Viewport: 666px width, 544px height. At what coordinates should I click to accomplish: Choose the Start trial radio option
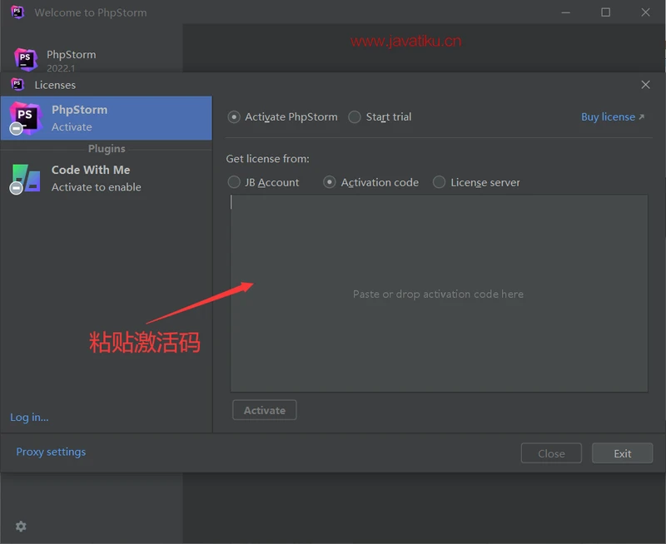[x=355, y=117]
